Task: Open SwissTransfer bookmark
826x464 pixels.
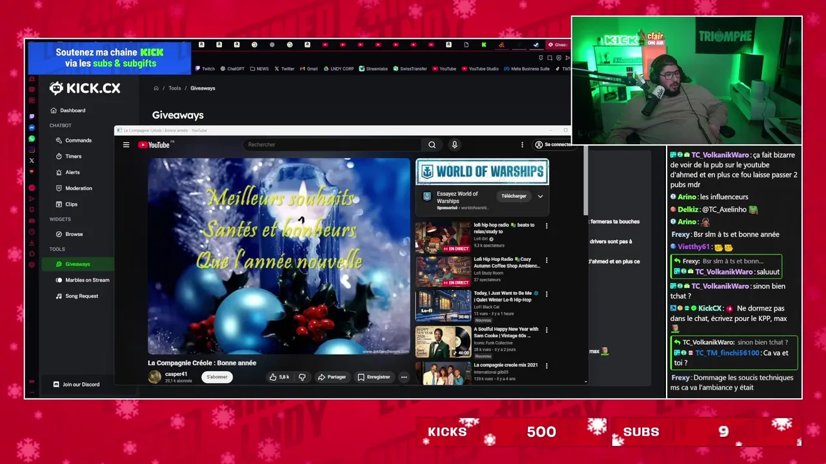Action: [x=410, y=69]
